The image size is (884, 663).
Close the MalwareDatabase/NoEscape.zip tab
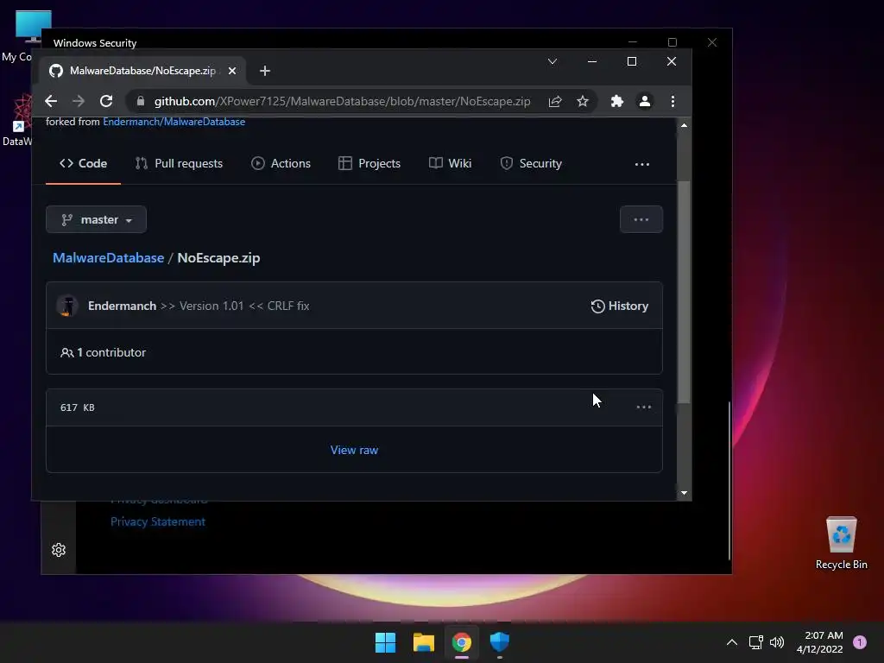[232, 71]
